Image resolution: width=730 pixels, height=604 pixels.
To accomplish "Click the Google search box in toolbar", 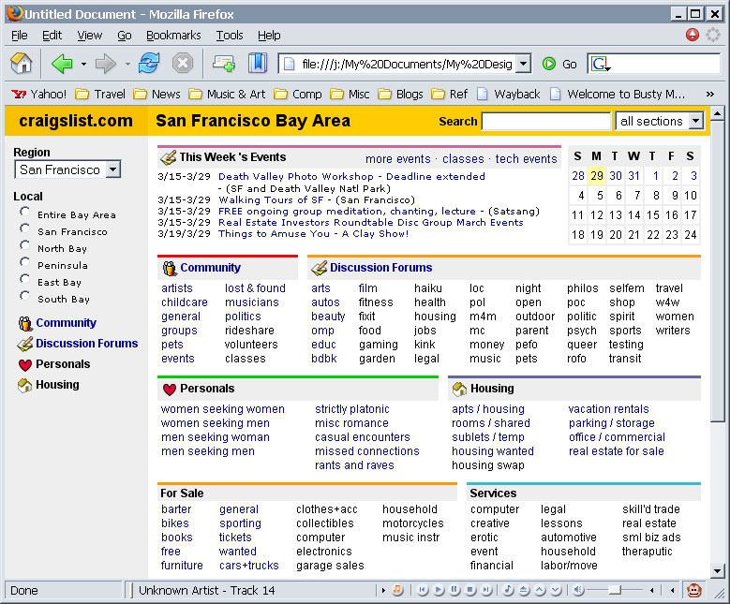I will pos(654,64).
